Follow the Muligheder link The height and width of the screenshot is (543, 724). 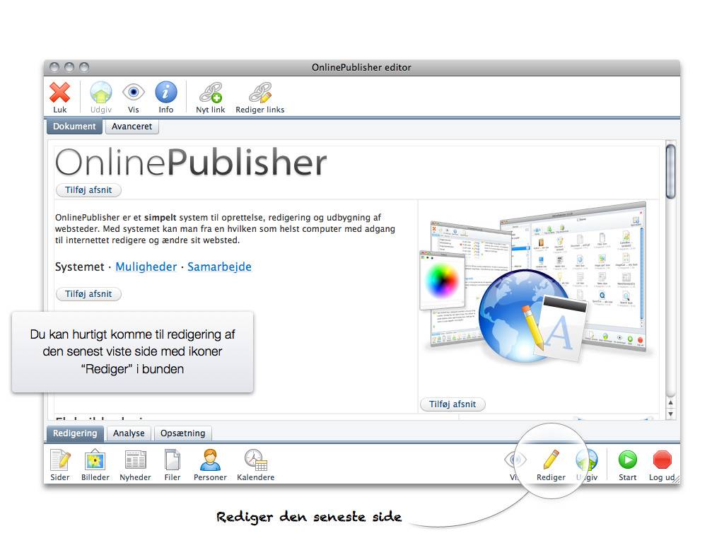tap(146, 267)
